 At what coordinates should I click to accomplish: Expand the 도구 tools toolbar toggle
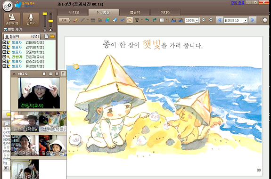tap(64, 20)
